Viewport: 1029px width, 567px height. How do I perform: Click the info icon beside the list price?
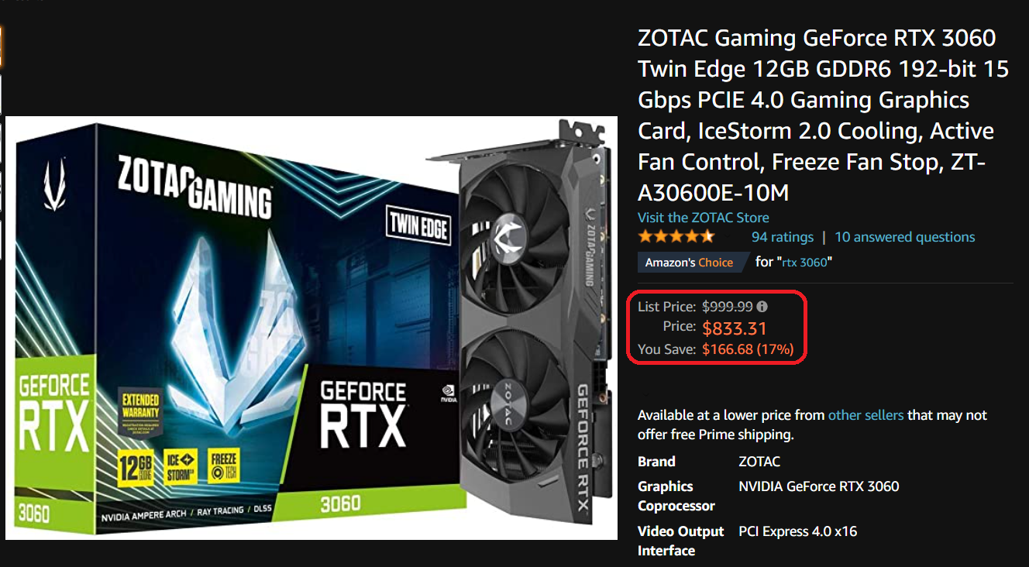tap(762, 307)
